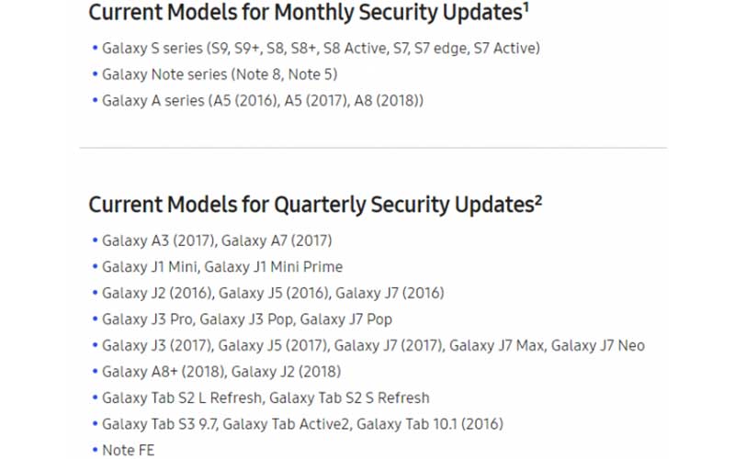Click the line containing Galaxy J7 Max
735x459 pixels.
point(373,346)
